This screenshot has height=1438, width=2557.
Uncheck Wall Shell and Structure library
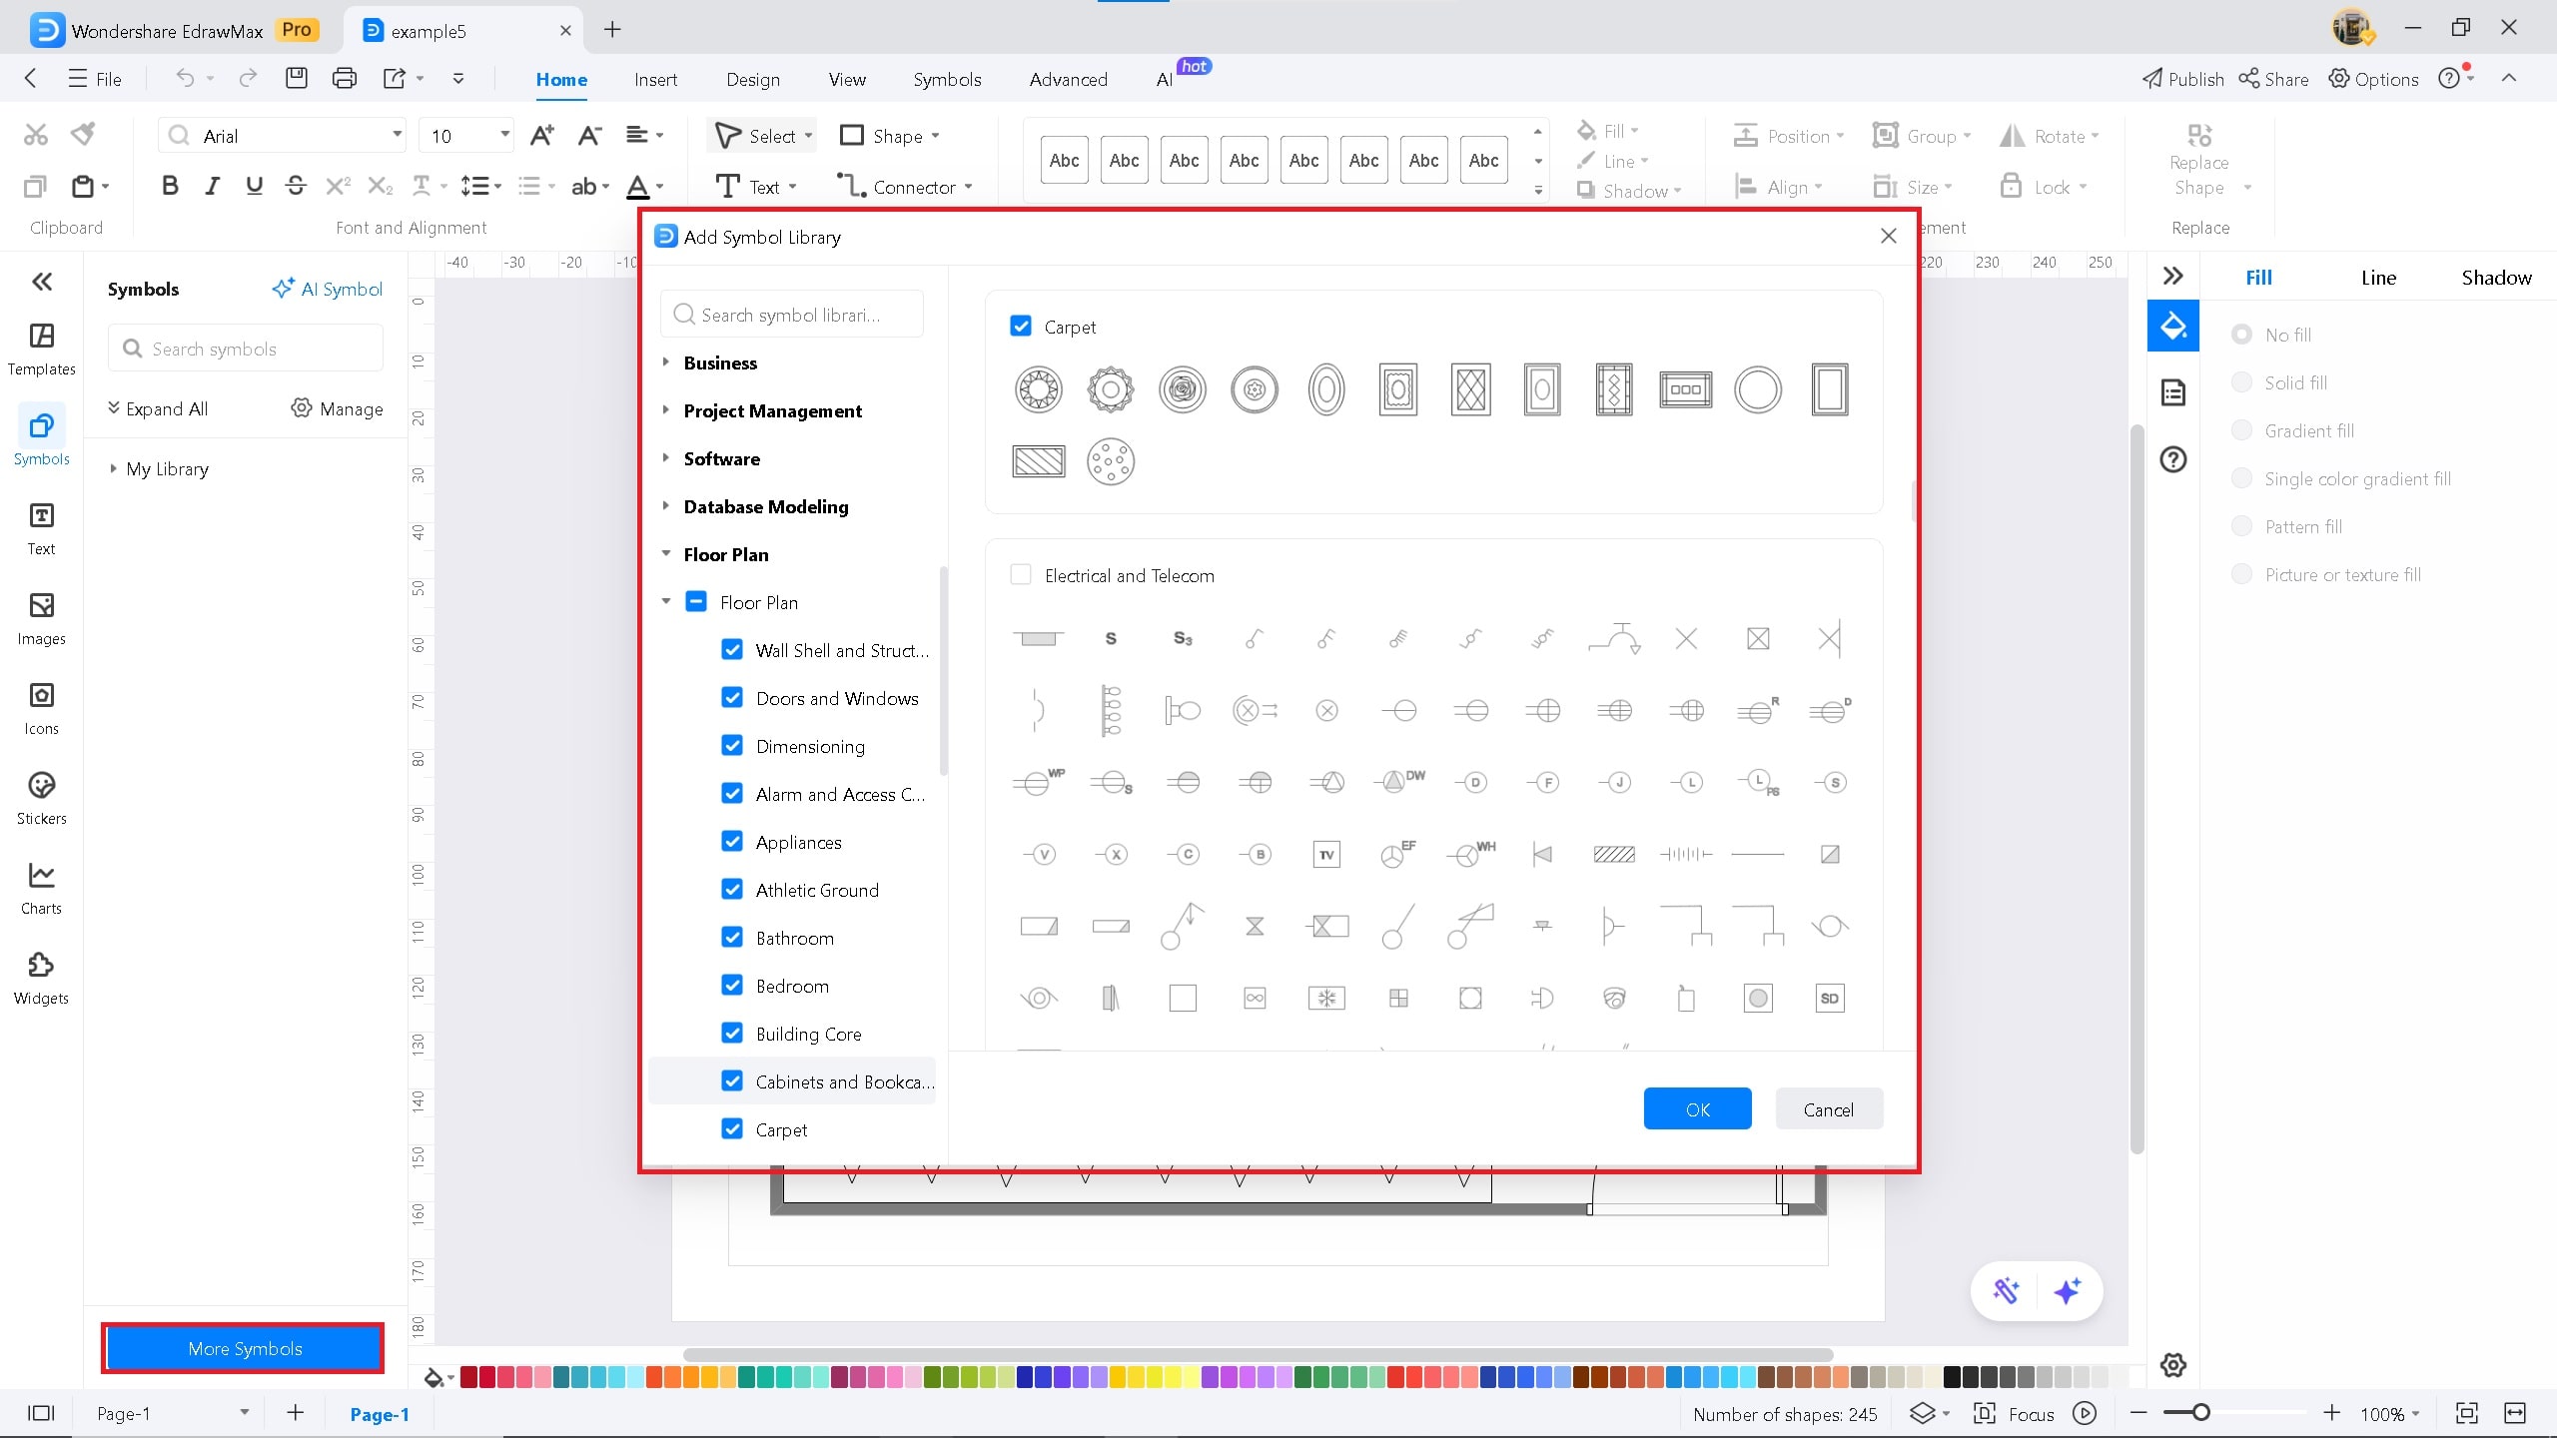(732, 650)
